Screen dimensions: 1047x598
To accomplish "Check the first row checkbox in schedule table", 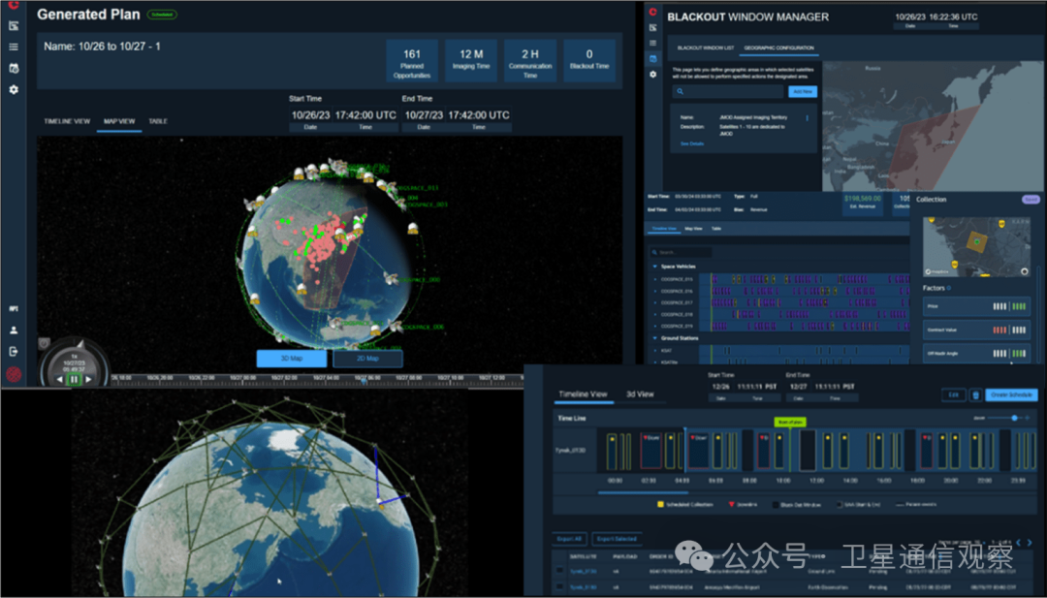I will [x=560, y=571].
